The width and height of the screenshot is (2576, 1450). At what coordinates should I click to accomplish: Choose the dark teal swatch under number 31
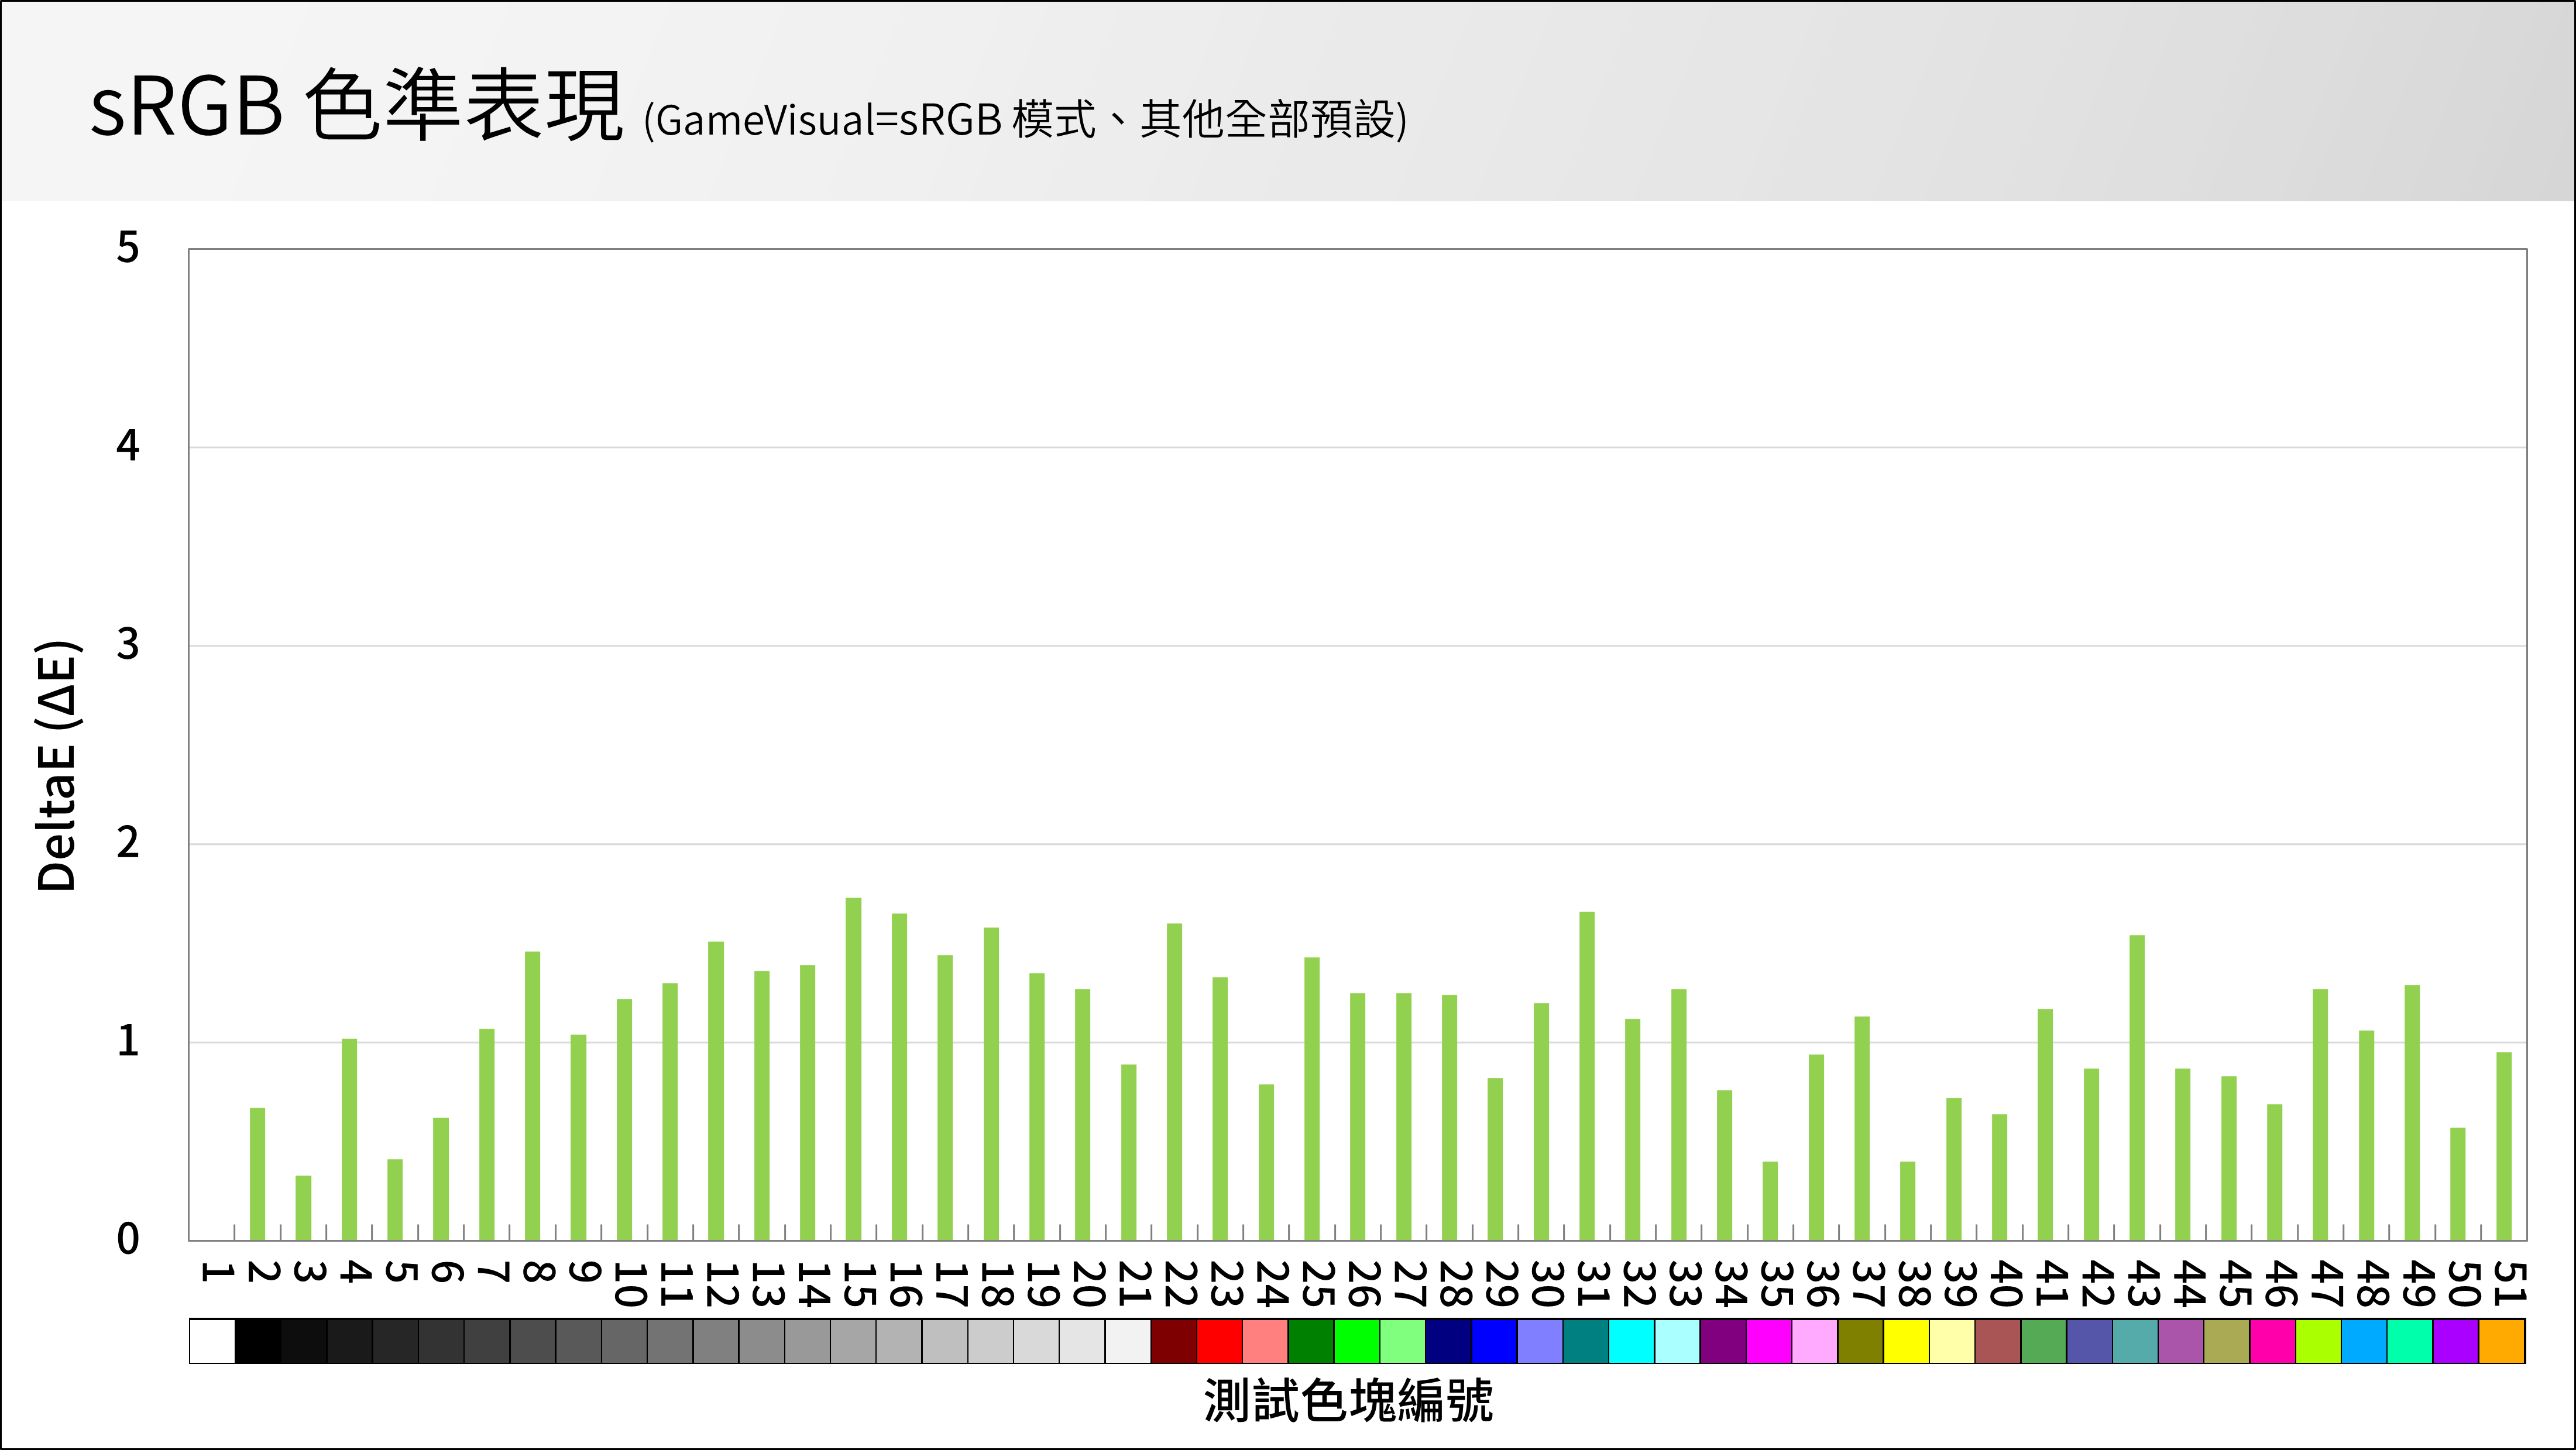(x=1586, y=1341)
